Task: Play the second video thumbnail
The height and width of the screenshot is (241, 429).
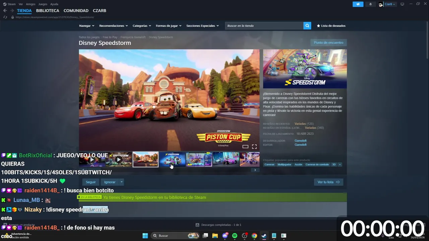Action: tap(119, 159)
